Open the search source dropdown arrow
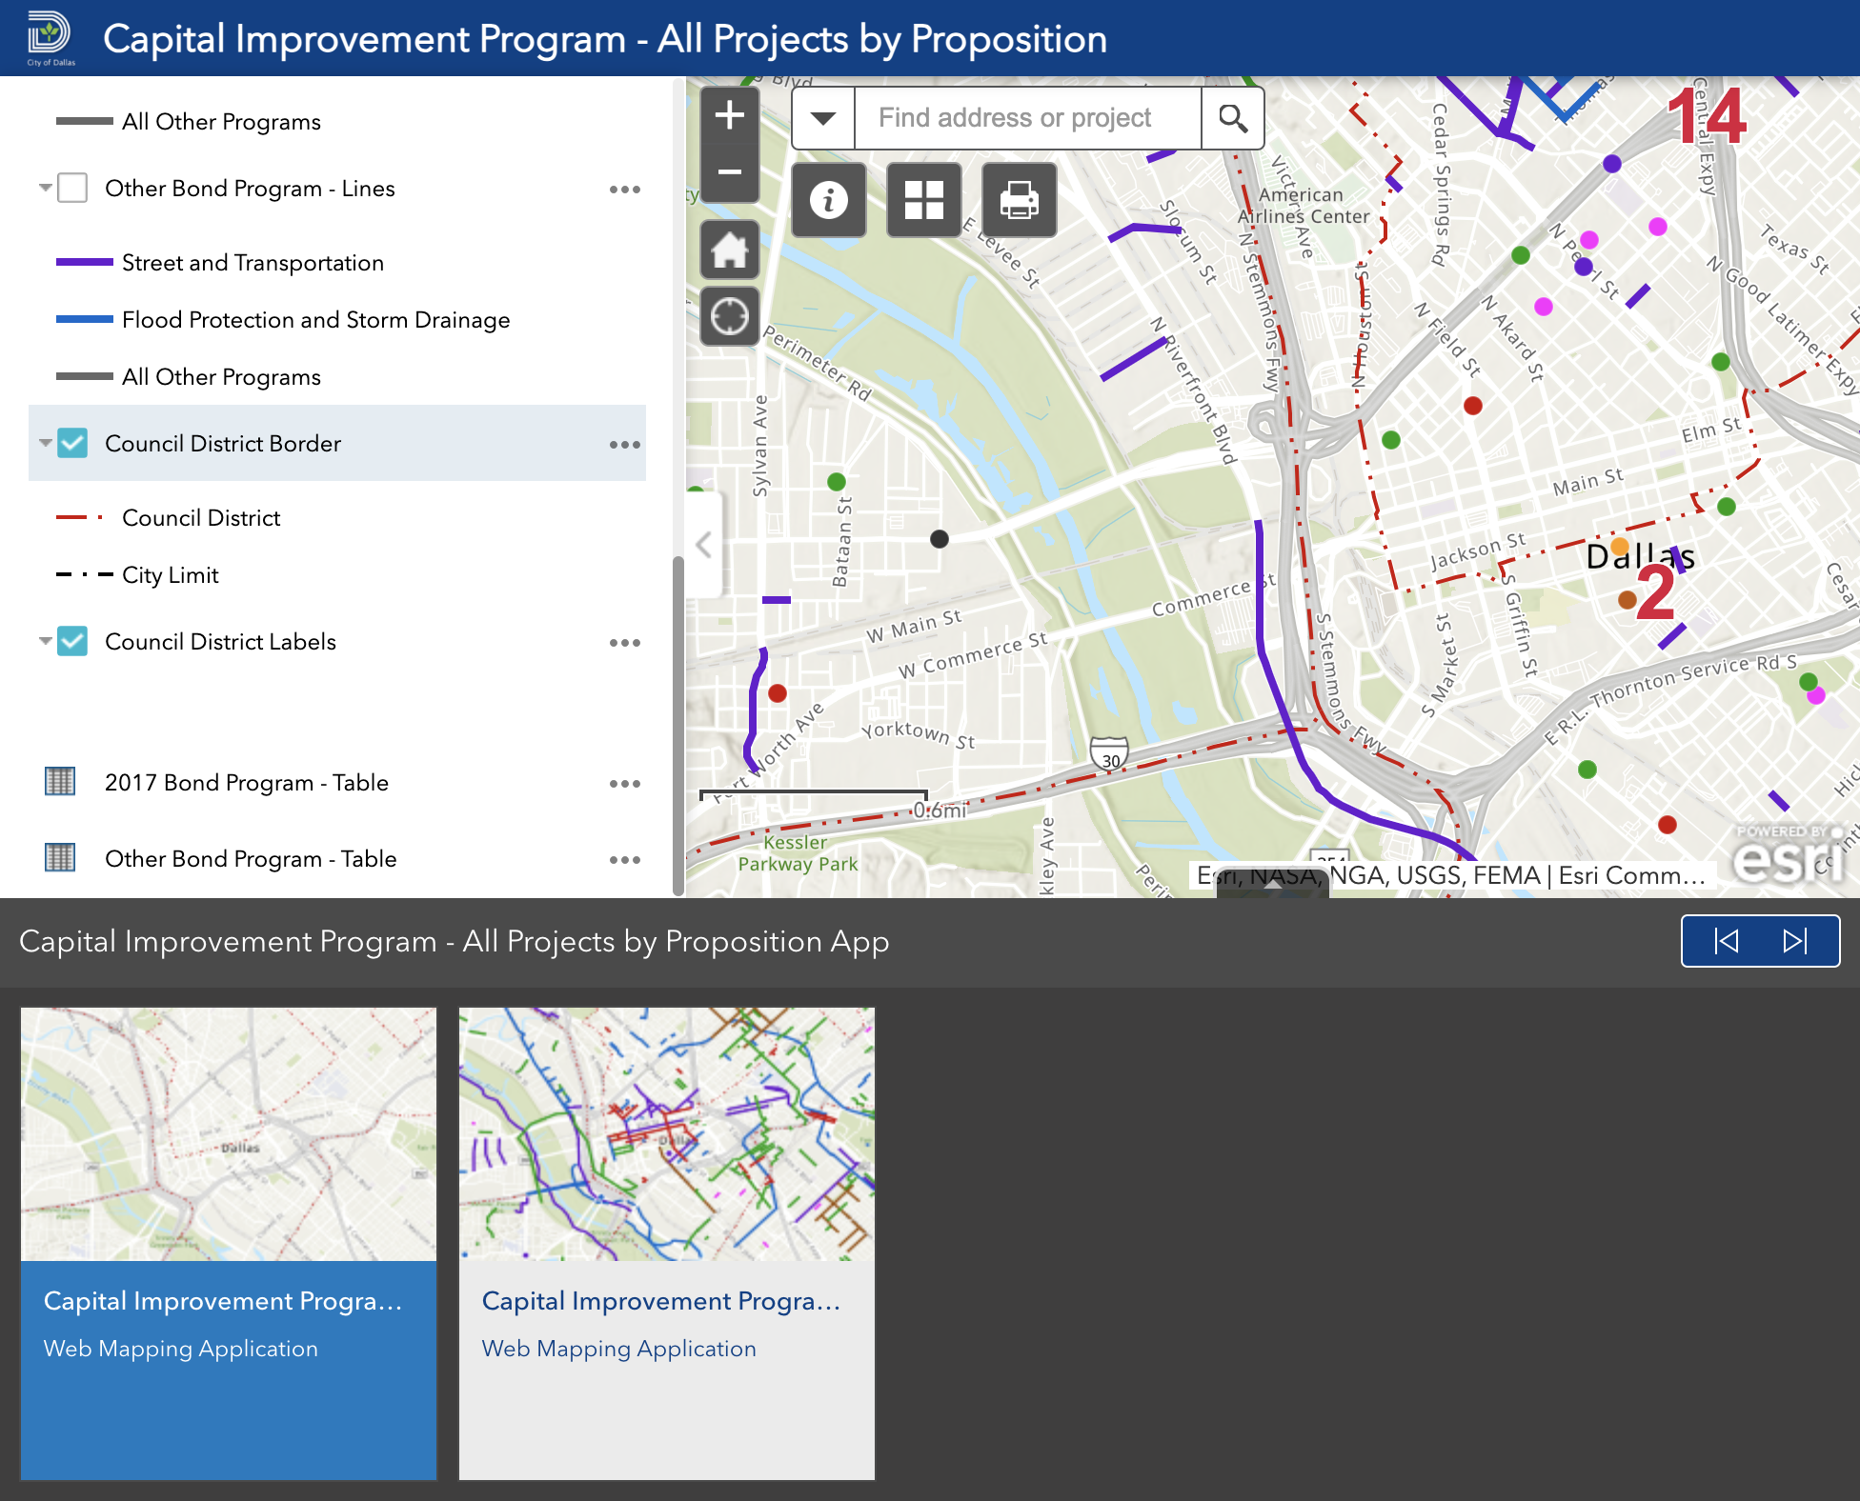The height and width of the screenshot is (1501, 1860). pos(823,118)
